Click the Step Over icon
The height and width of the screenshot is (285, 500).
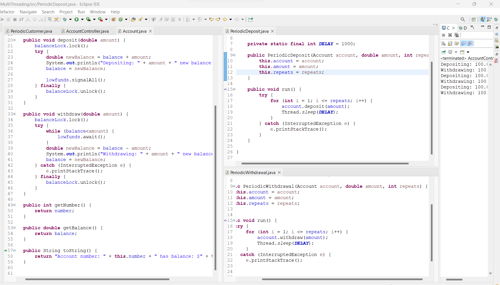pyautogui.click(x=34, y=19)
